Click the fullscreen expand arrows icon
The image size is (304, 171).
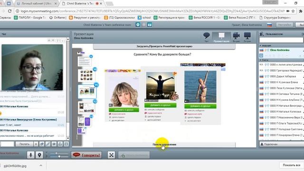pos(111,155)
